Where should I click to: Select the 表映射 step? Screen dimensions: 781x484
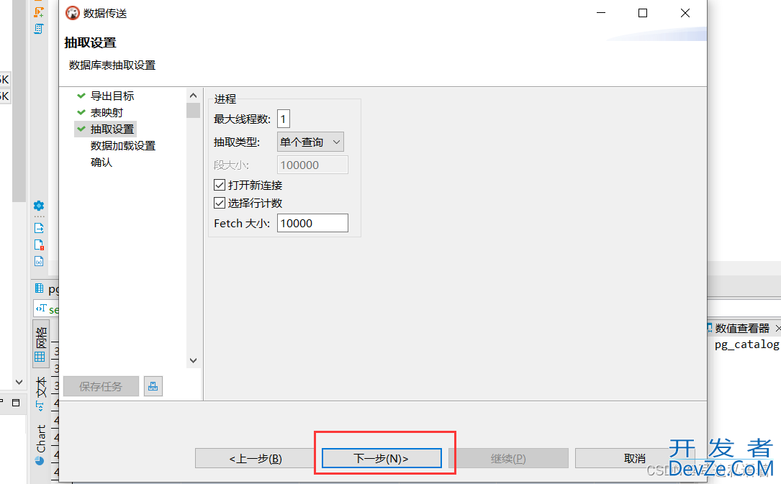pyautogui.click(x=107, y=112)
